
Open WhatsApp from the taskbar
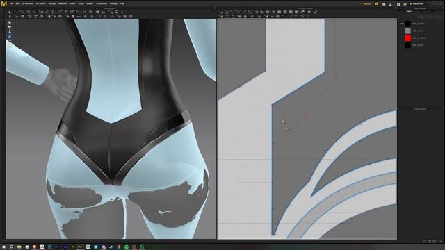pos(142,247)
